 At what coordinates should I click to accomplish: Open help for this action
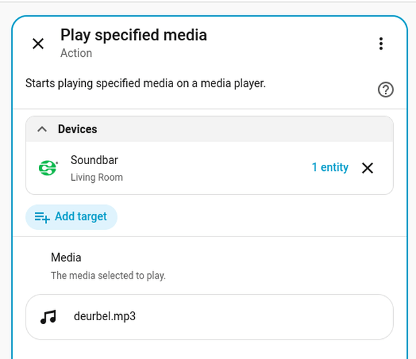click(x=386, y=90)
